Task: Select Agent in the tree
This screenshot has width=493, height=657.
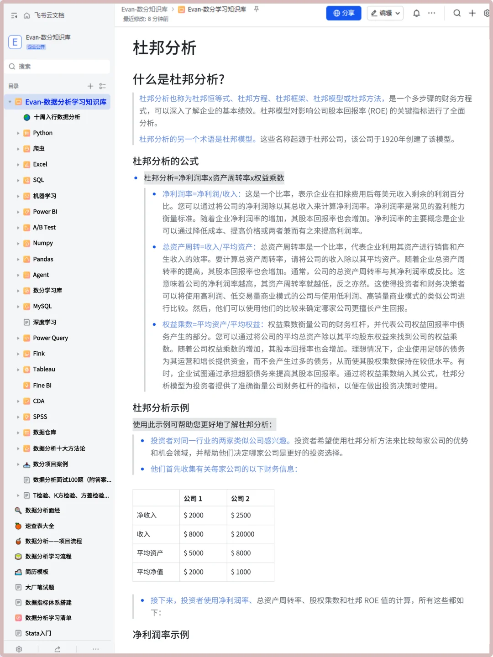Action: 41,275
